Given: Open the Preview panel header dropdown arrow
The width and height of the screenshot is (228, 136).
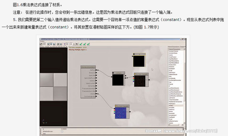Looking at the screenshot, I should click(67, 47).
